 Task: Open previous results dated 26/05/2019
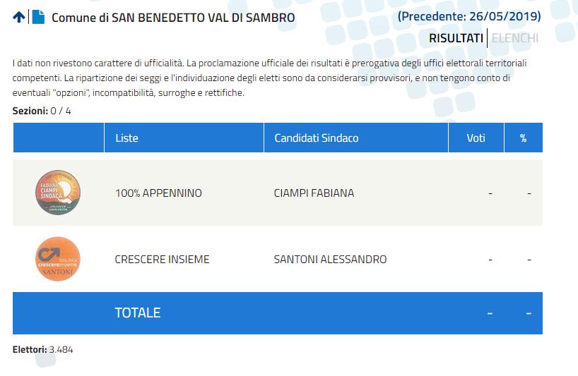click(469, 16)
